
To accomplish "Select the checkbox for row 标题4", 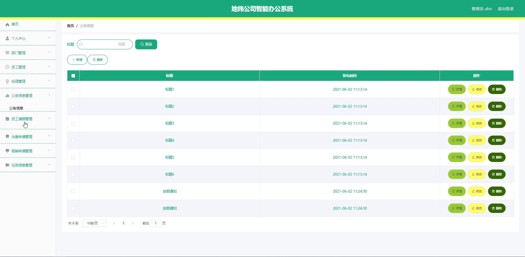I will click(x=73, y=140).
